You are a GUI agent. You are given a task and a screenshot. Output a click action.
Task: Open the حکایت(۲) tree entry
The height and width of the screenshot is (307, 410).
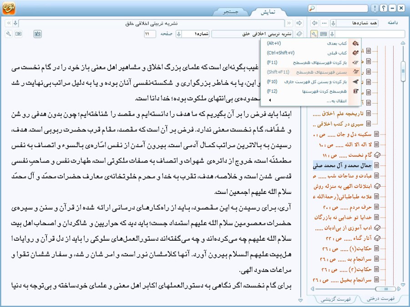click(x=347, y=269)
